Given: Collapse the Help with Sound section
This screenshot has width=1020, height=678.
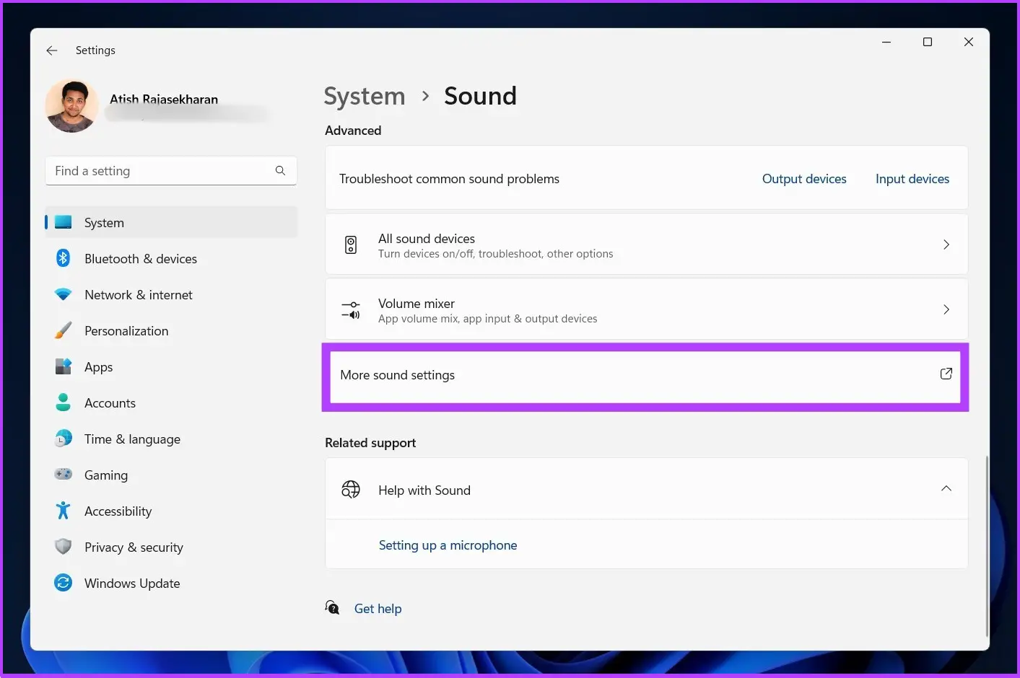Looking at the screenshot, I should click(946, 489).
